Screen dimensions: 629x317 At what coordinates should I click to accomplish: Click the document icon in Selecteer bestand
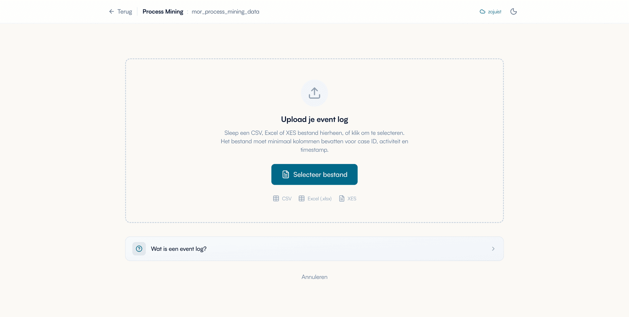tap(286, 175)
